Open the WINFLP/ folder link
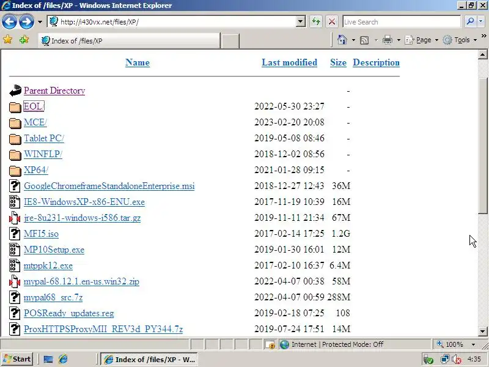This screenshot has height=367, width=489. point(43,154)
